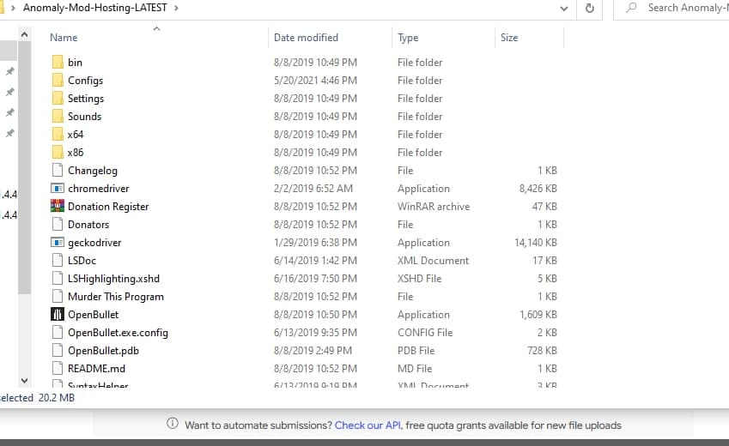Click the PDB File type cell
This screenshot has width=729, height=446.
pyautogui.click(x=416, y=351)
